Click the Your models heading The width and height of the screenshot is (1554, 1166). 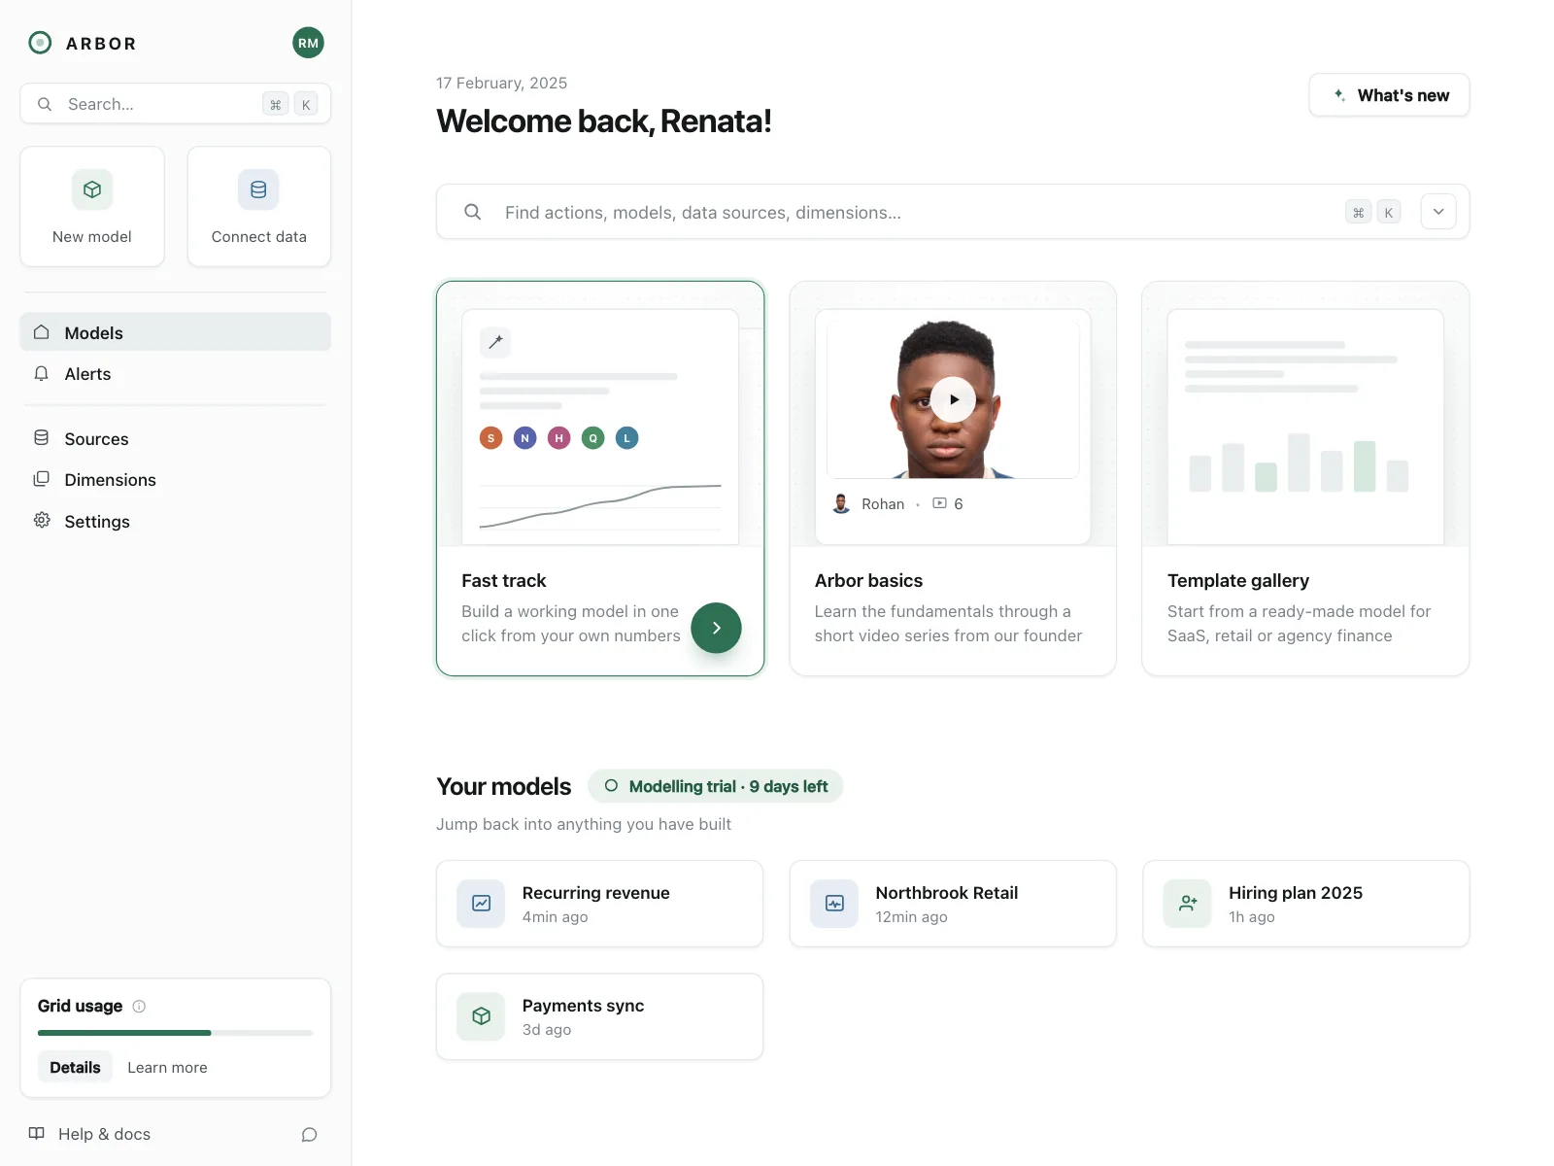point(504,786)
